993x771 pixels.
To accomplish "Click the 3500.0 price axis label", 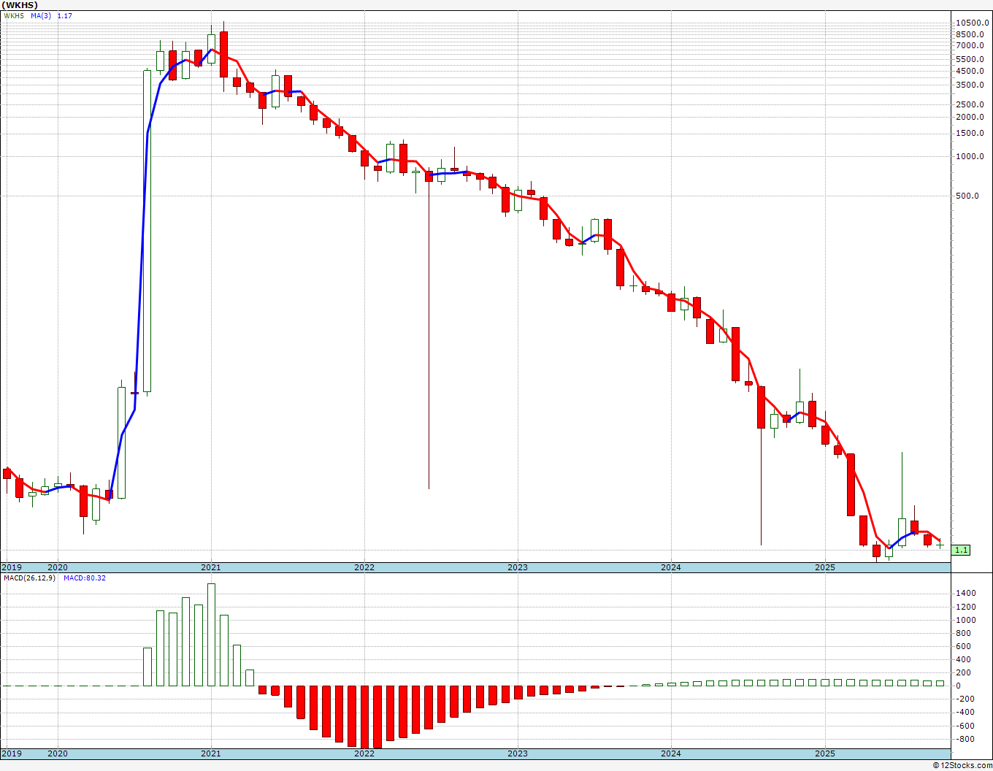I will click(971, 85).
